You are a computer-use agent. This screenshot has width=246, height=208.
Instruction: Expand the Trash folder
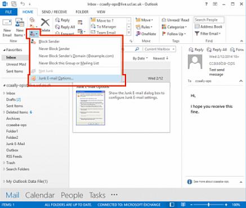pos(4,163)
